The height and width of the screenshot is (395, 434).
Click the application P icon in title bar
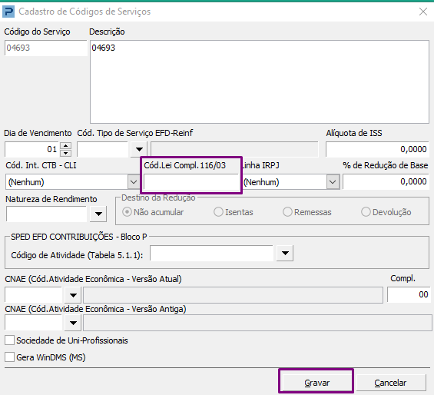pos(8,12)
